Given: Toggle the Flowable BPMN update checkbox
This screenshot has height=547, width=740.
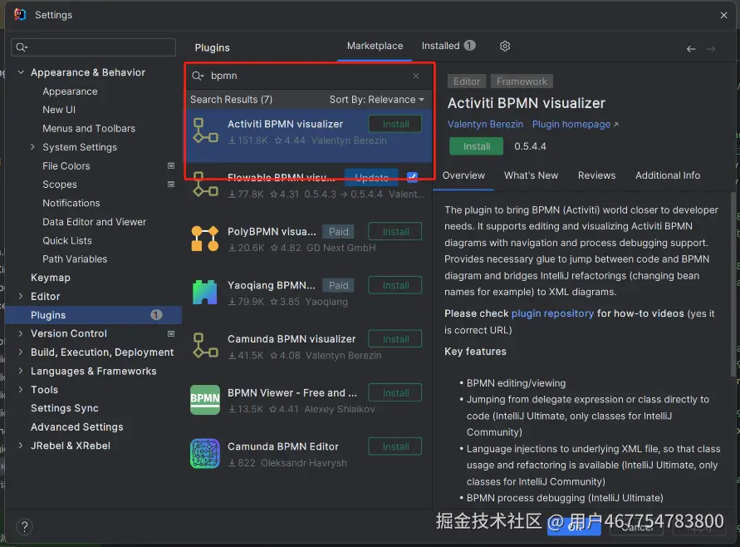Looking at the screenshot, I should tap(412, 177).
